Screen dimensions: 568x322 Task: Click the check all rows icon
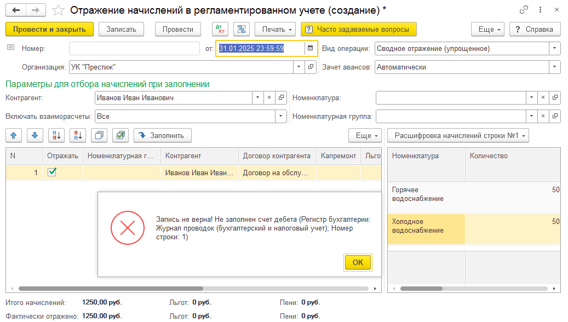121,135
